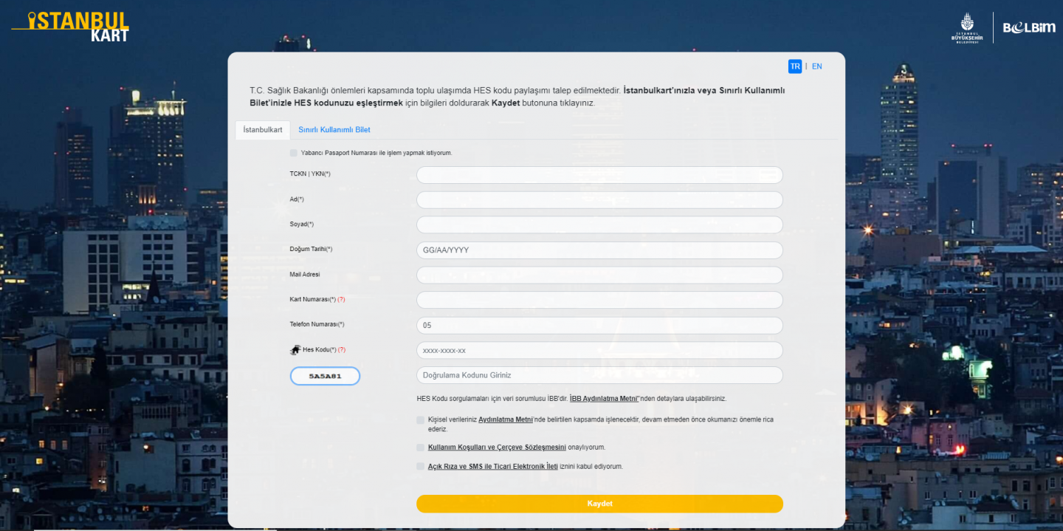1063x531 pixels.
Task: Click the HES Kodu icon
Action: [295, 350]
